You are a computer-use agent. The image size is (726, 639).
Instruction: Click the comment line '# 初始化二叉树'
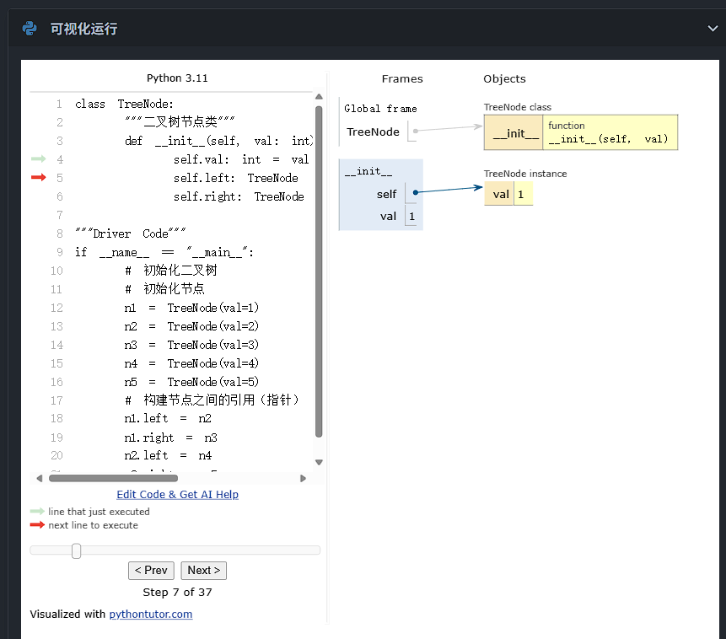coord(171,271)
